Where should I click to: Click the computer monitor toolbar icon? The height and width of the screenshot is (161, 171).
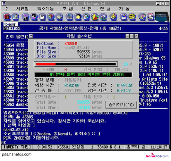(124, 17)
